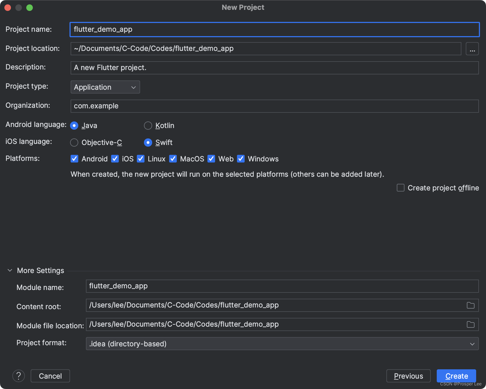
Task: Click the Project name input field
Action: click(274, 30)
